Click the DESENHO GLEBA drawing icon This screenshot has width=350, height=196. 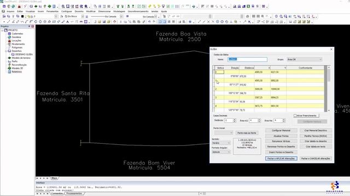[13, 54]
